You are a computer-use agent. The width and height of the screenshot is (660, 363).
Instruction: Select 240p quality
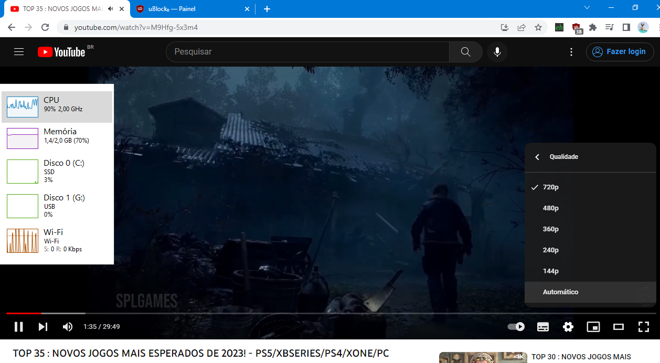point(590,250)
